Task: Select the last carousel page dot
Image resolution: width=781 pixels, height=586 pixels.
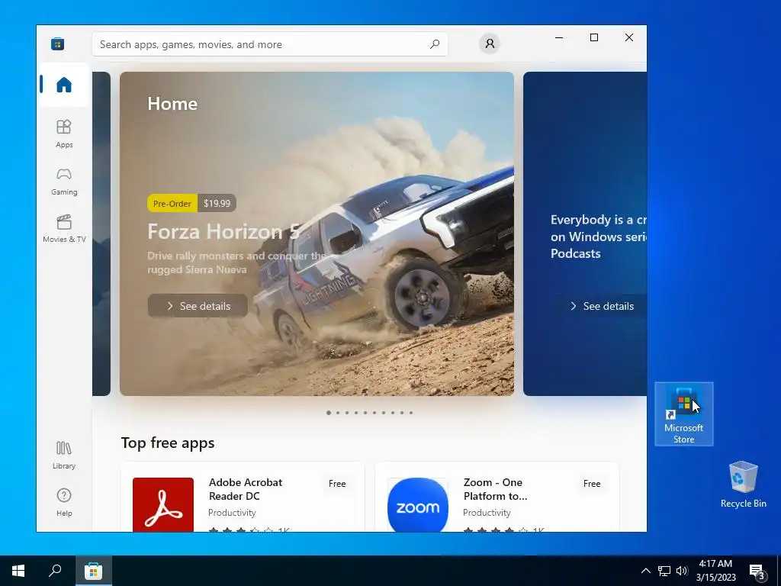Action: [x=411, y=413]
